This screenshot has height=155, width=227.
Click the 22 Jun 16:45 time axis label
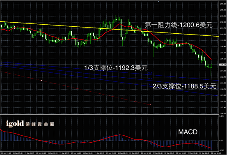[x=216, y=153]
